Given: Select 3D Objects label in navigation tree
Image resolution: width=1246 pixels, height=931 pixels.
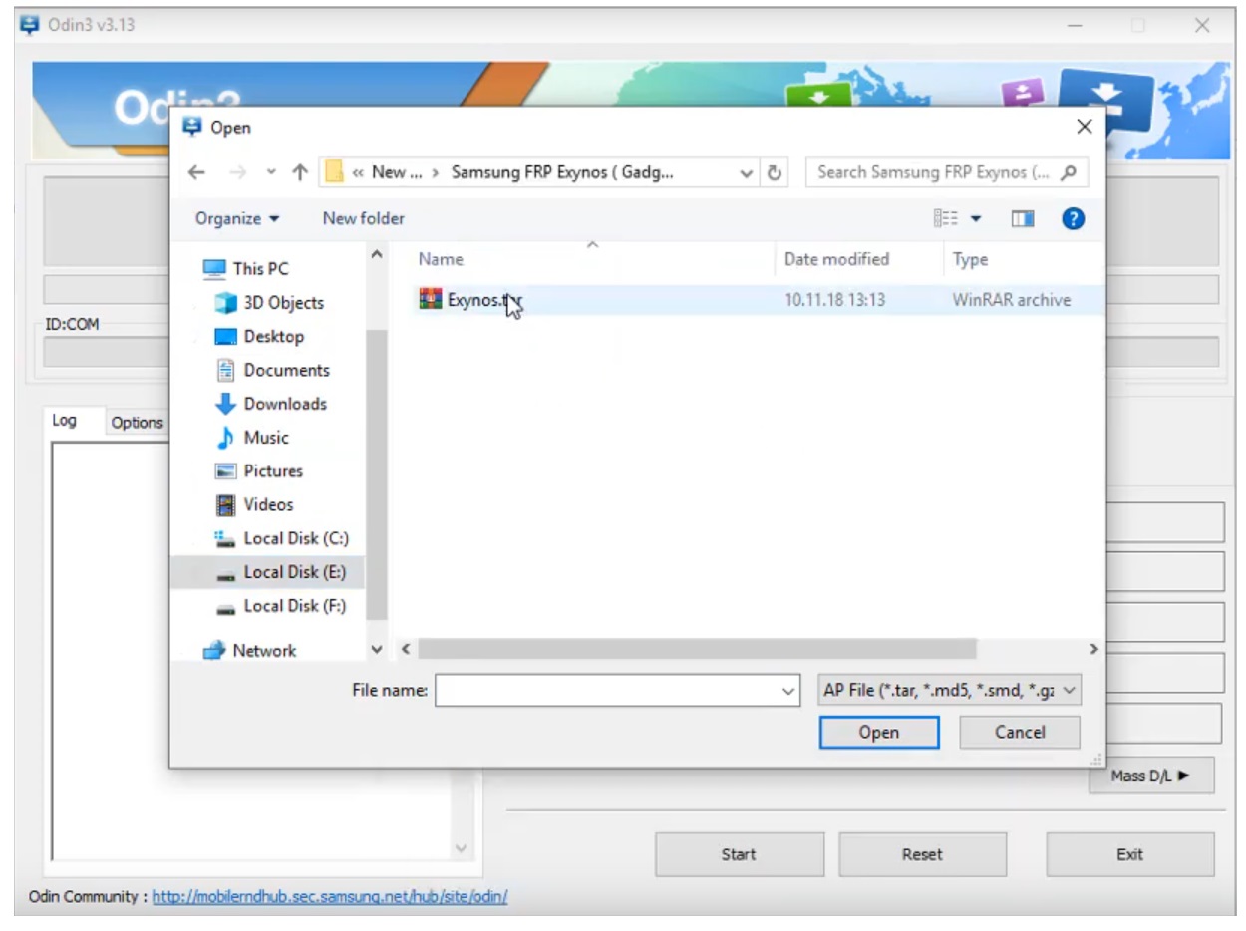Looking at the screenshot, I should pos(284,303).
